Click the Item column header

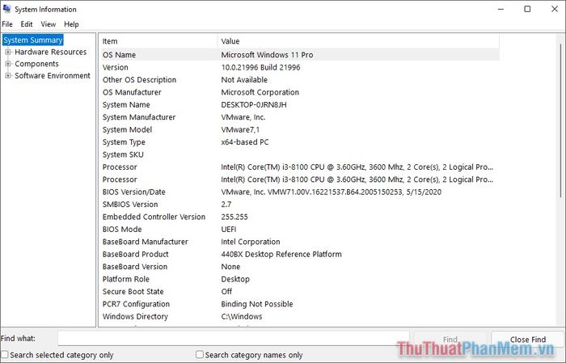158,41
